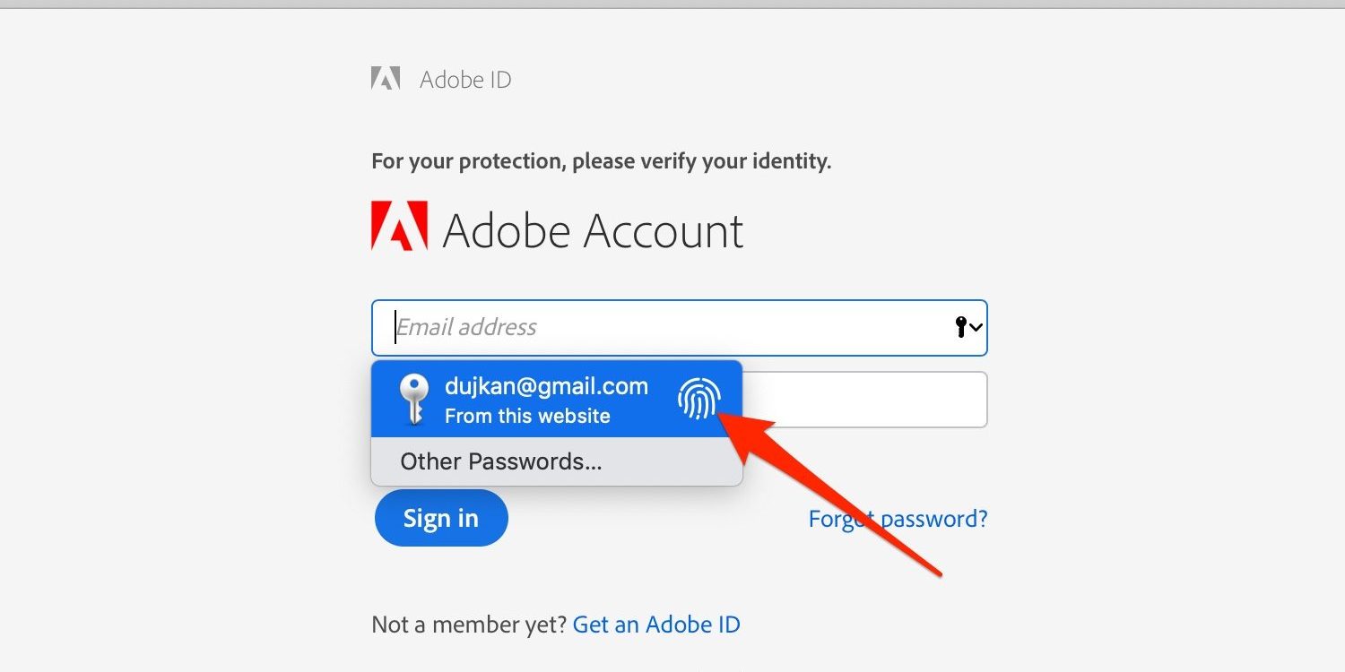The height and width of the screenshot is (672, 1345).
Task: Click the Not a member yet? text
Action: click(469, 625)
